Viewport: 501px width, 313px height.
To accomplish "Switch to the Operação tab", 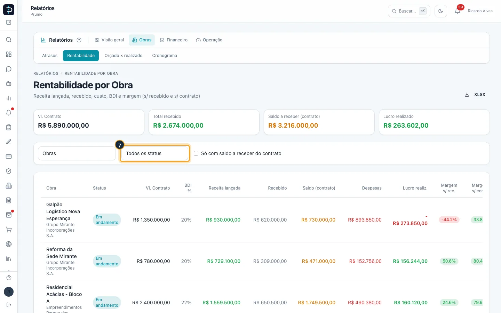I will point(209,40).
